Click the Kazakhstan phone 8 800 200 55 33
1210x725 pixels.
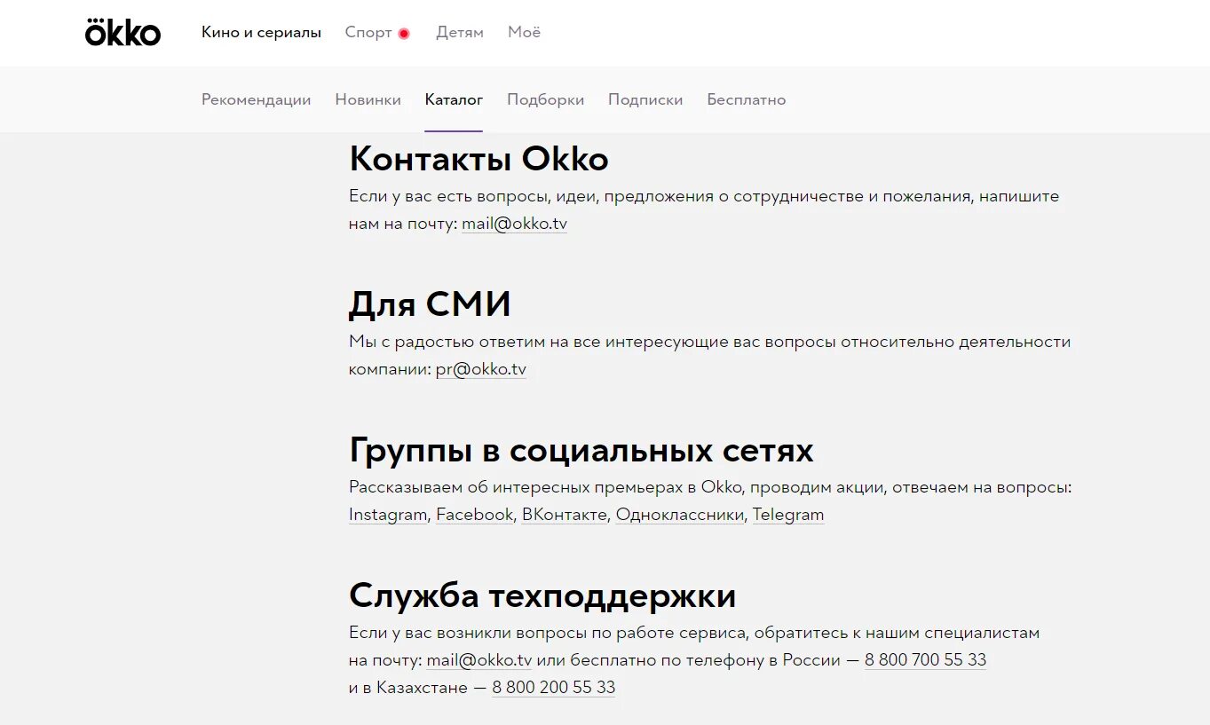pyautogui.click(x=553, y=688)
